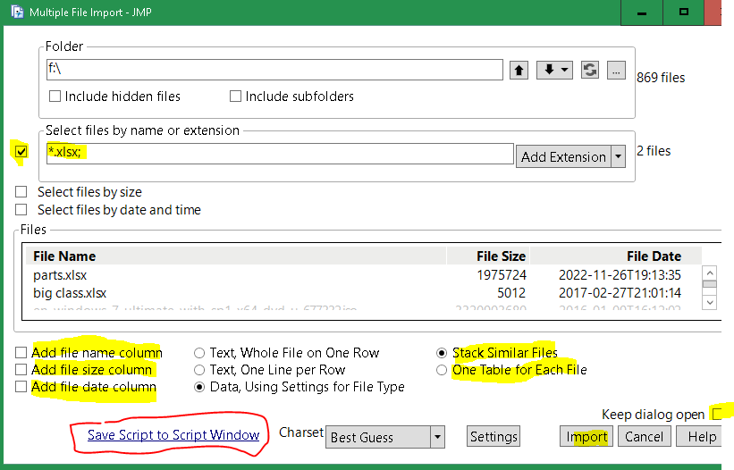Click the folder path input field

274,70
